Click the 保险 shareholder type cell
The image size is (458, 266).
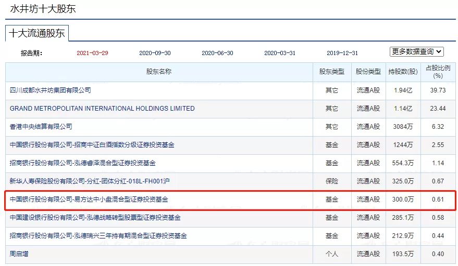[x=332, y=181]
